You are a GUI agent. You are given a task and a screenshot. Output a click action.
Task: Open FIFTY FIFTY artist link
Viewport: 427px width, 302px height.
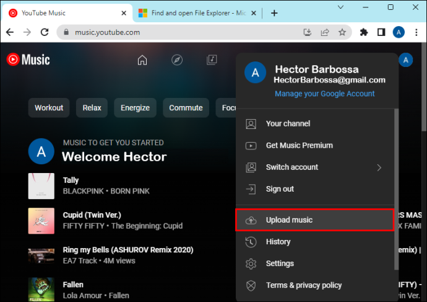84,226
